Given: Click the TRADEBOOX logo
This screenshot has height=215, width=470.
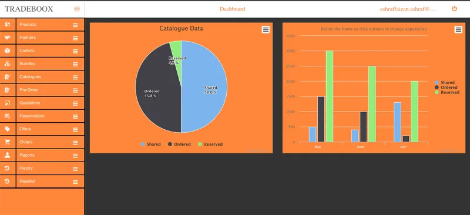Looking at the screenshot, I should click(x=29, y=9).
